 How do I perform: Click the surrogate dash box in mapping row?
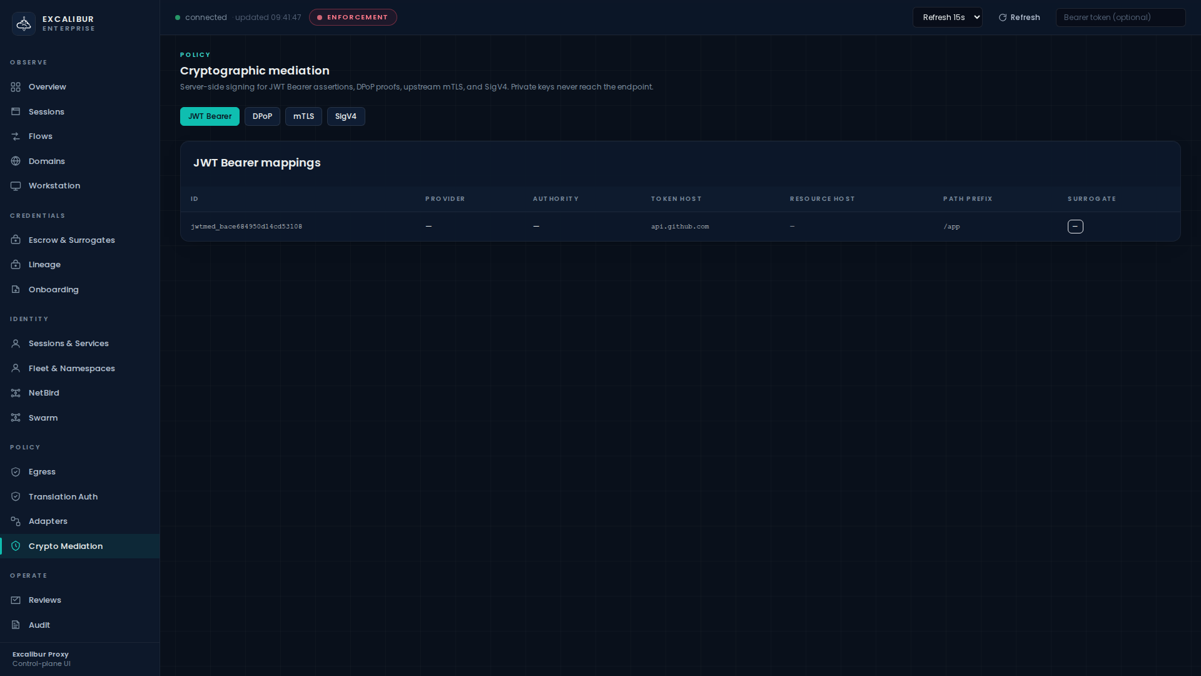click(1075, 227)
